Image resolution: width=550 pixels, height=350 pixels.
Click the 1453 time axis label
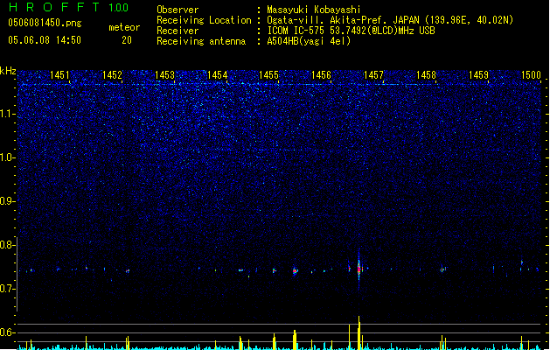[164, 74]
